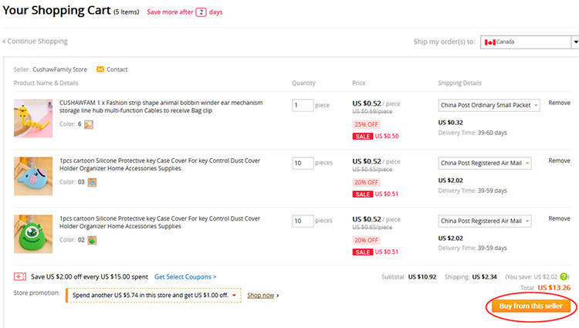Image resolution: width=579 pixels, height=328 pixels.
Task: Click color 02 swatch icon
Action: click(x=92, y=241)
